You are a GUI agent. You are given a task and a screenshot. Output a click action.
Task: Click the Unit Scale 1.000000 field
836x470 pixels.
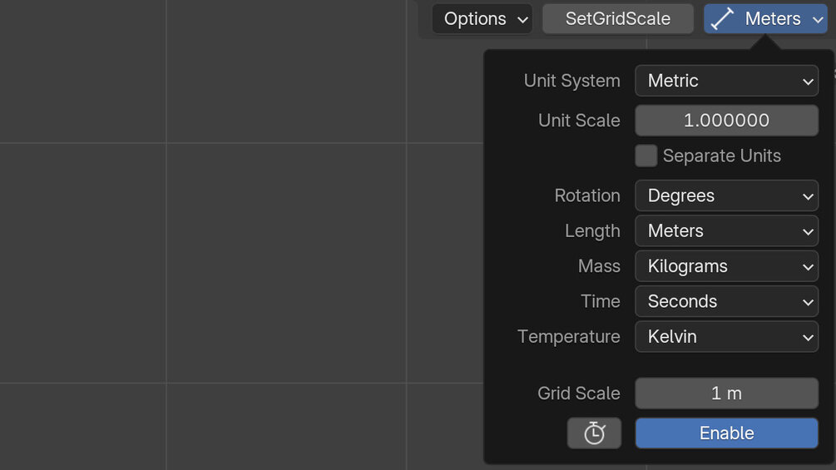tap(726, 121)
